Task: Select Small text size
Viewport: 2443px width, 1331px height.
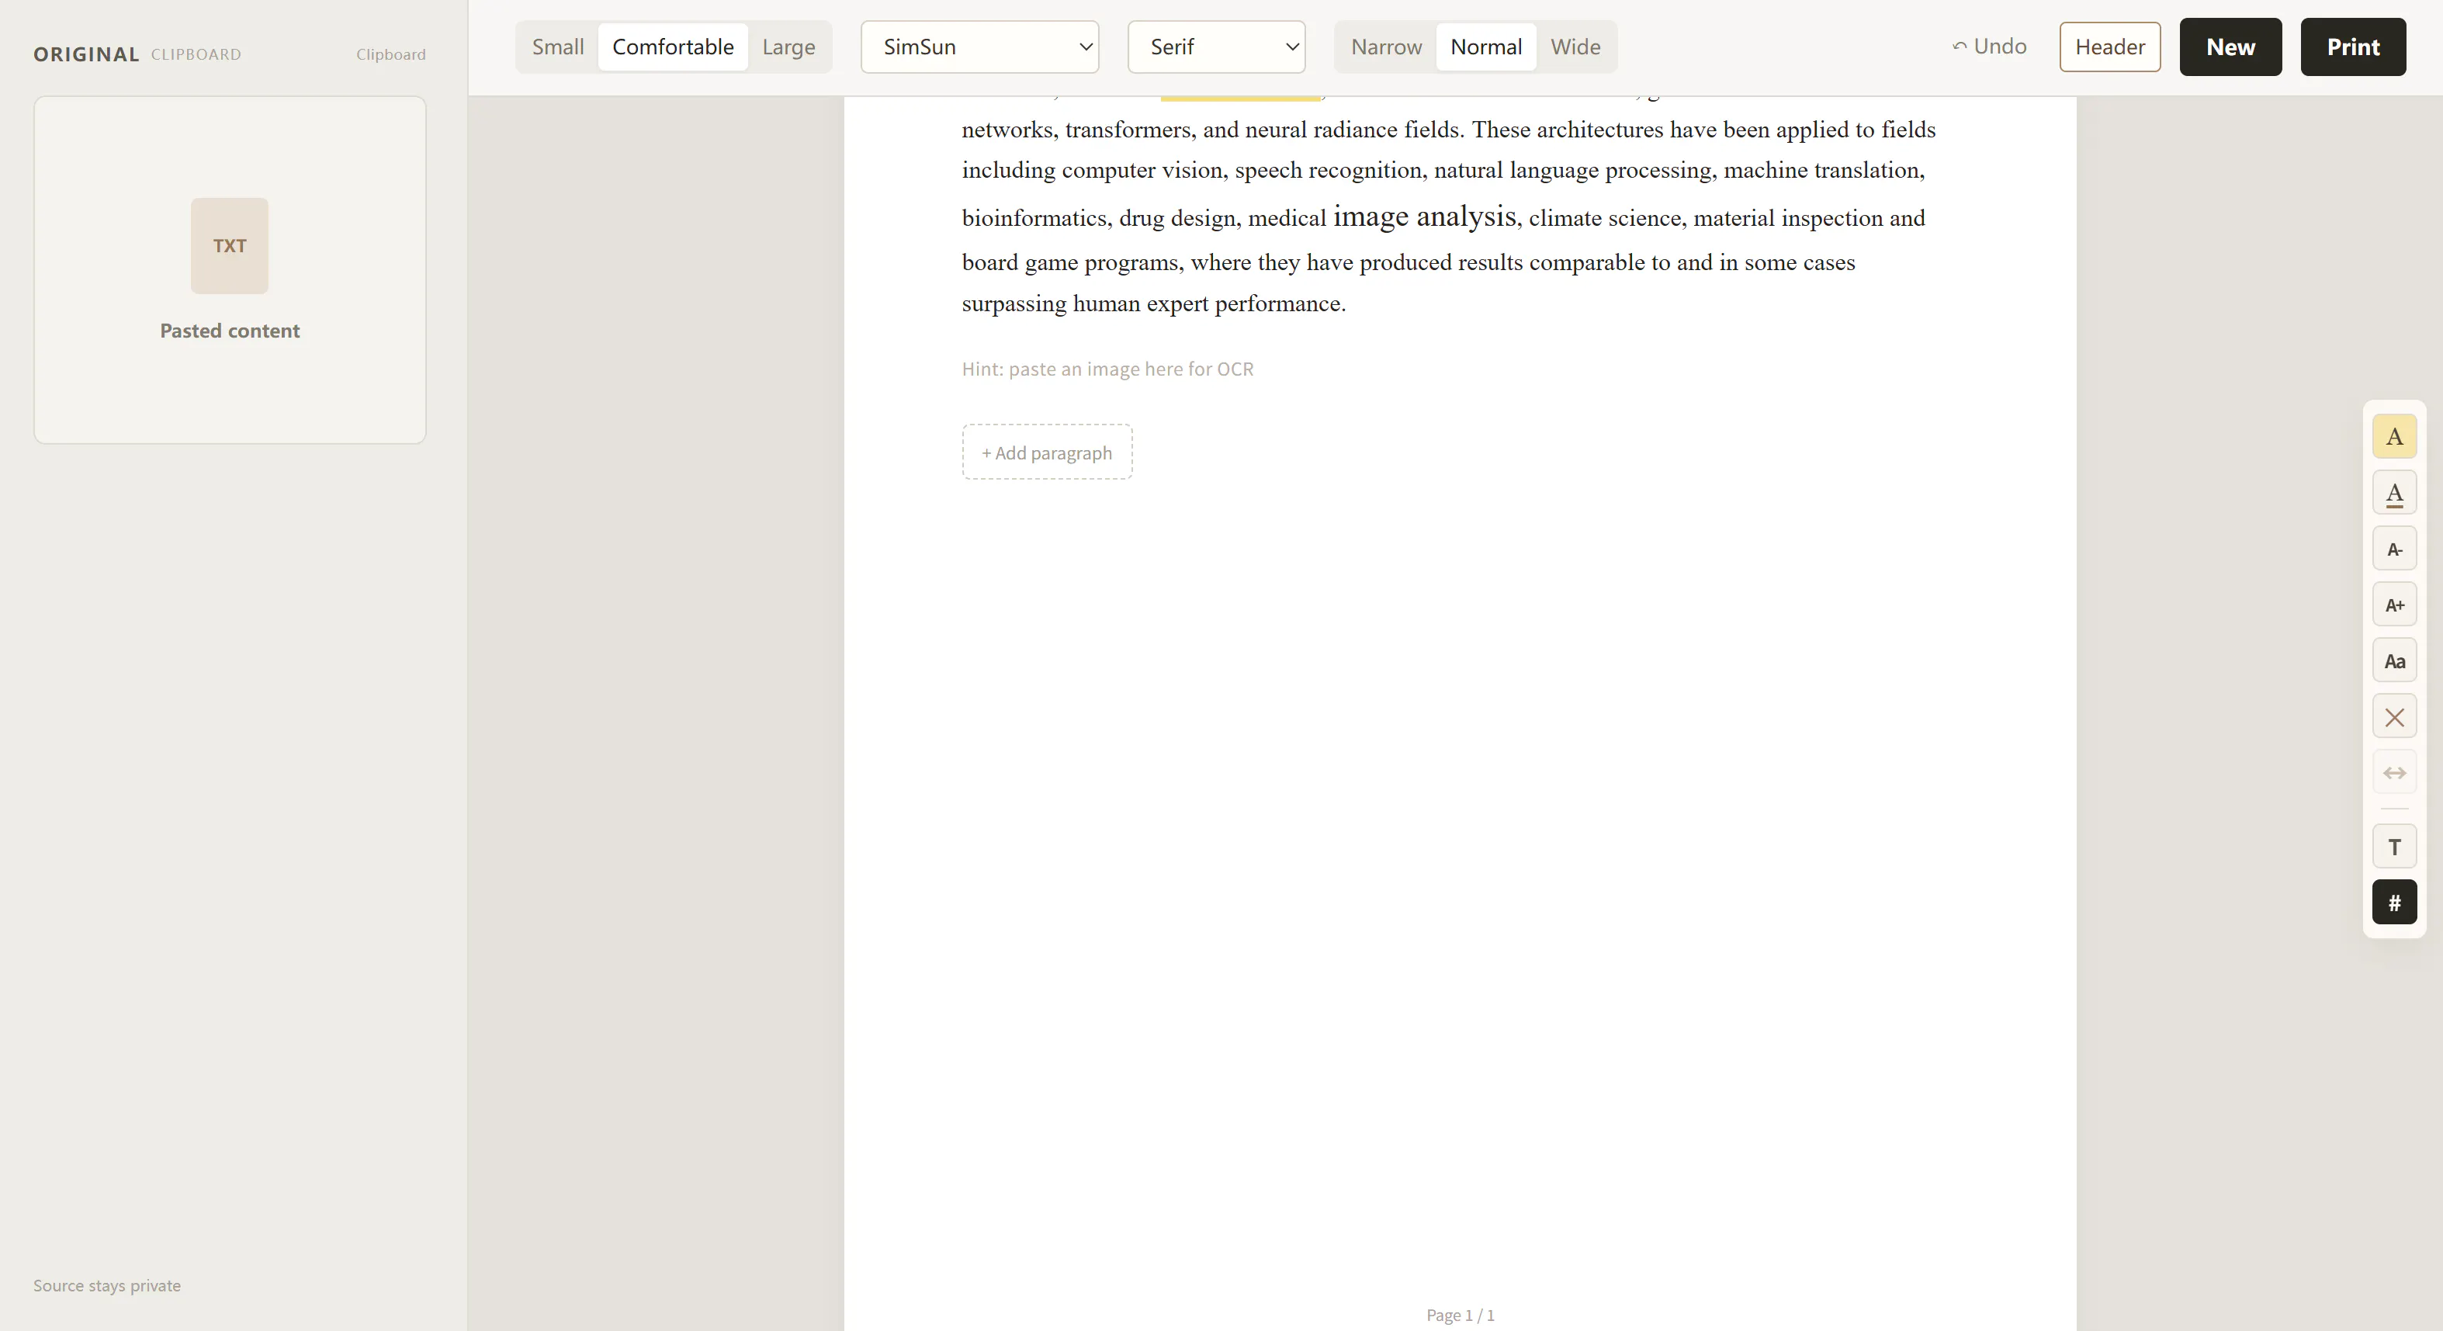Action: 558,47
